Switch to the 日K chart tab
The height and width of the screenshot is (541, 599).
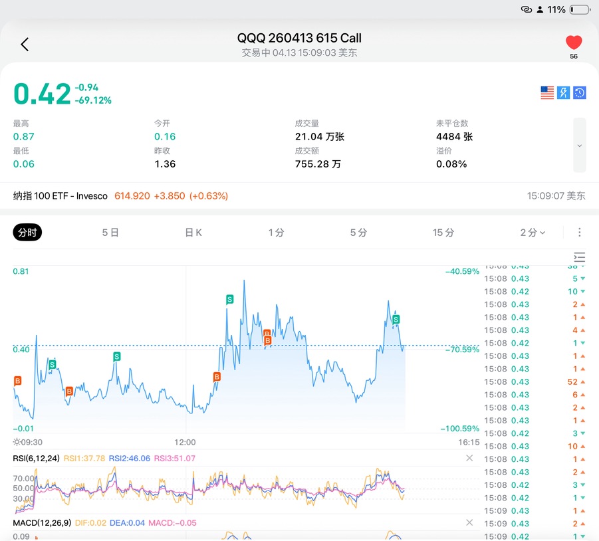point(193,233)
